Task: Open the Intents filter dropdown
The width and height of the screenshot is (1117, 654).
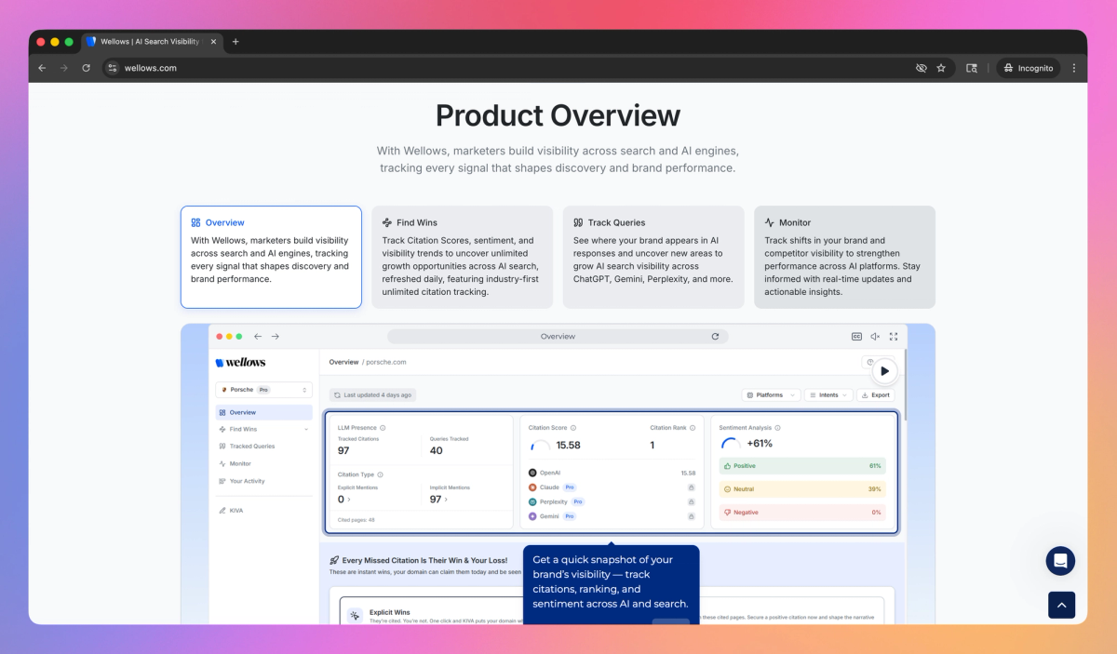Action: [x=828, y=394]
